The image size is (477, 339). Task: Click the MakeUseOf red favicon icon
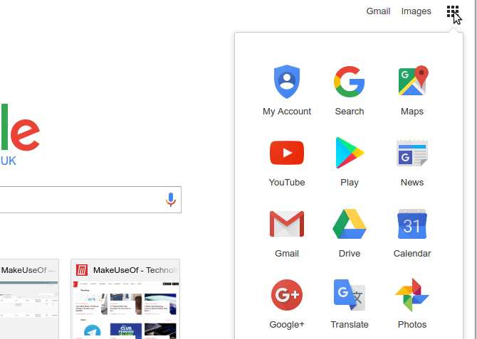82,270
